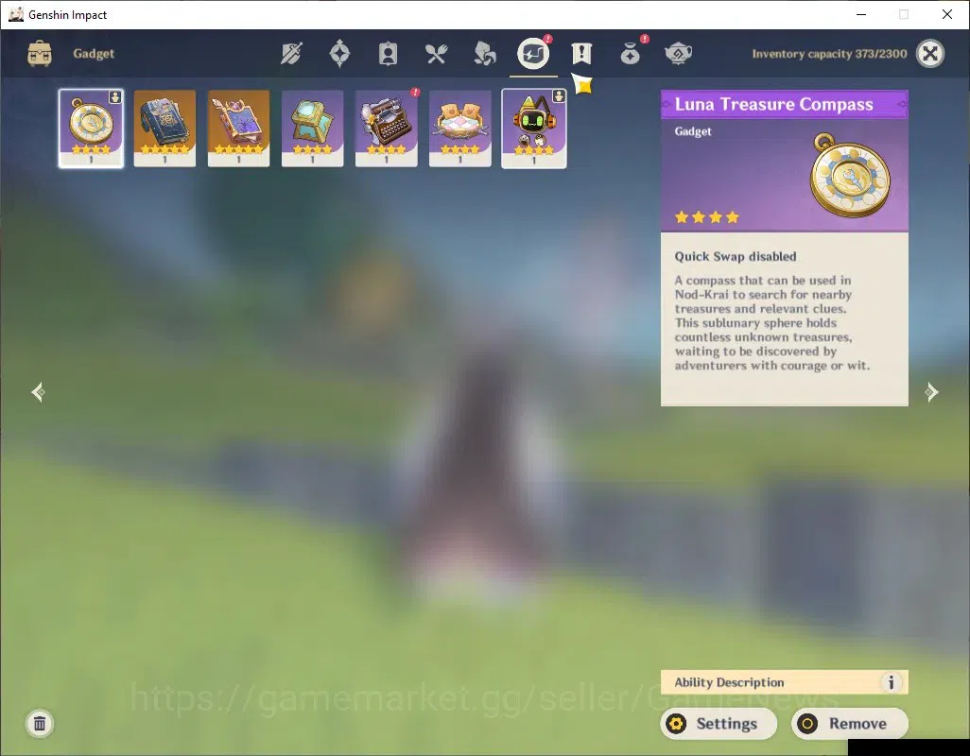The width and height of the screenshot is (970, 756).
Task: Click the Ability Description info icon
Action: (x=891, y=682)
